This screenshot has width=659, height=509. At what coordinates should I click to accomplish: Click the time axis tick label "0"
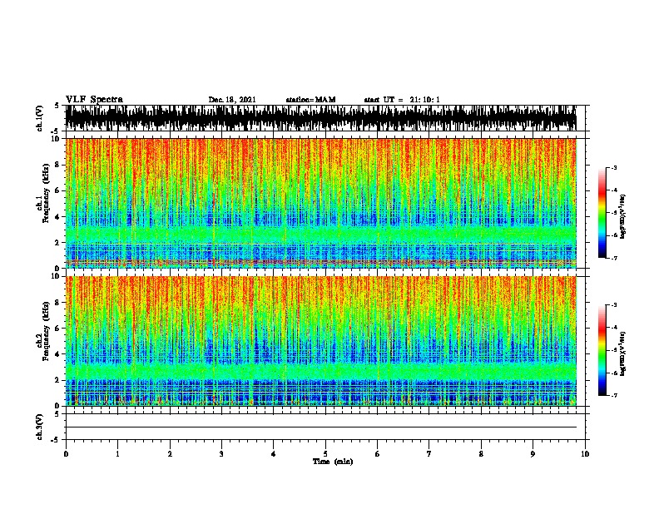pyautogui.click(x=66, y=454)
